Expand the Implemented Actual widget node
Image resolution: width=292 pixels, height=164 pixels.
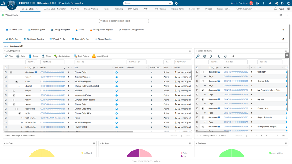[14, 95]
